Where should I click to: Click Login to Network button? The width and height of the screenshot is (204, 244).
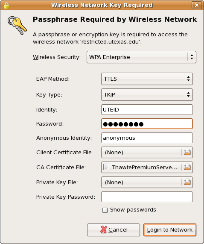(170, 230)
